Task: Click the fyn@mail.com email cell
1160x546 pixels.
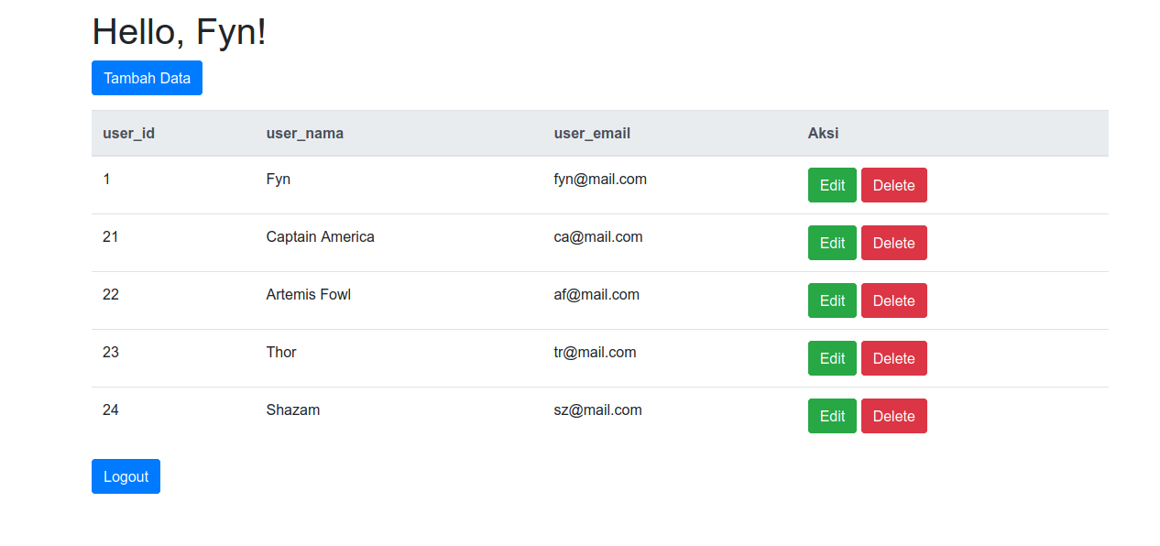Action: (x=600, y=180)
